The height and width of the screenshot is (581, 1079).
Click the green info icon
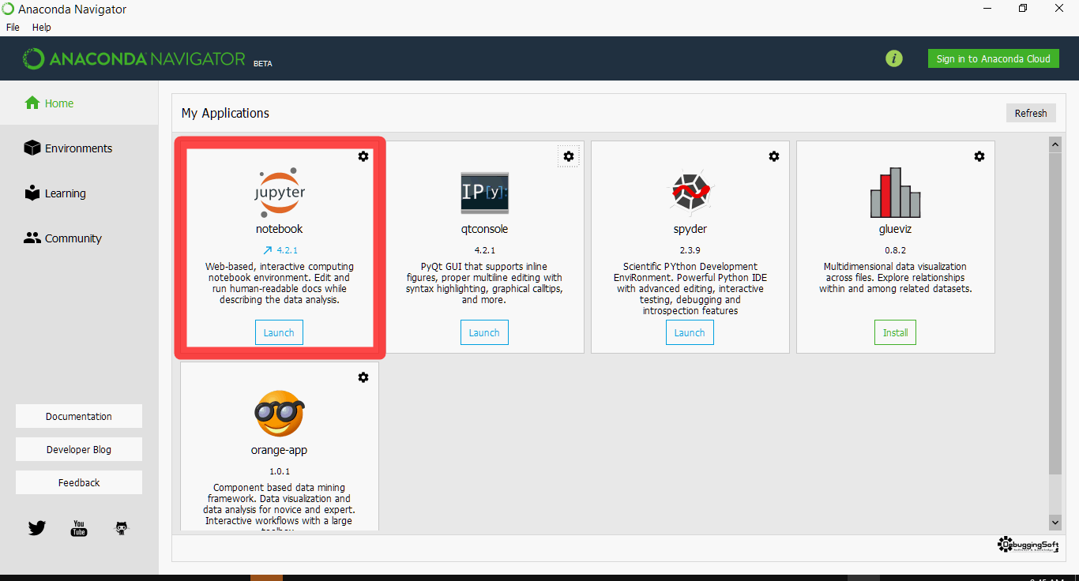coord(894,58)
